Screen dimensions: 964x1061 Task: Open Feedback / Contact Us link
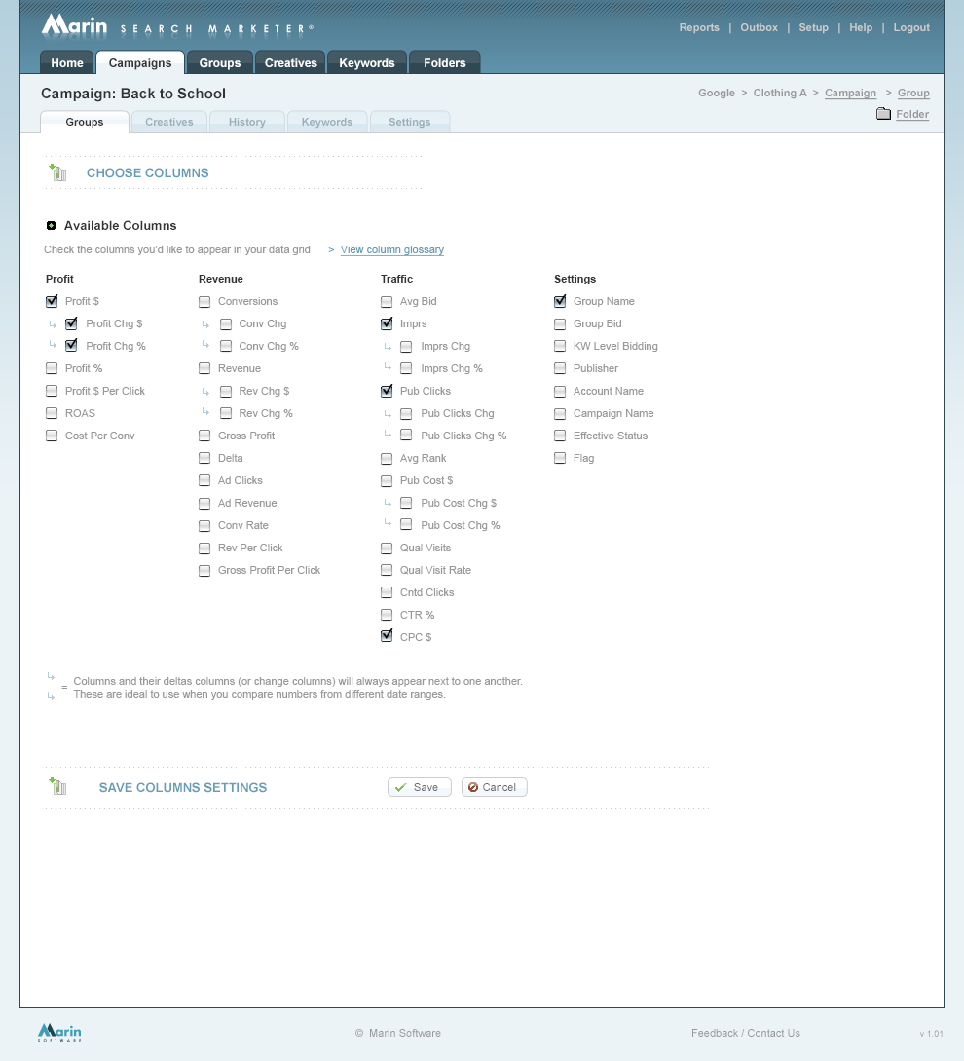click(745, 1033)
